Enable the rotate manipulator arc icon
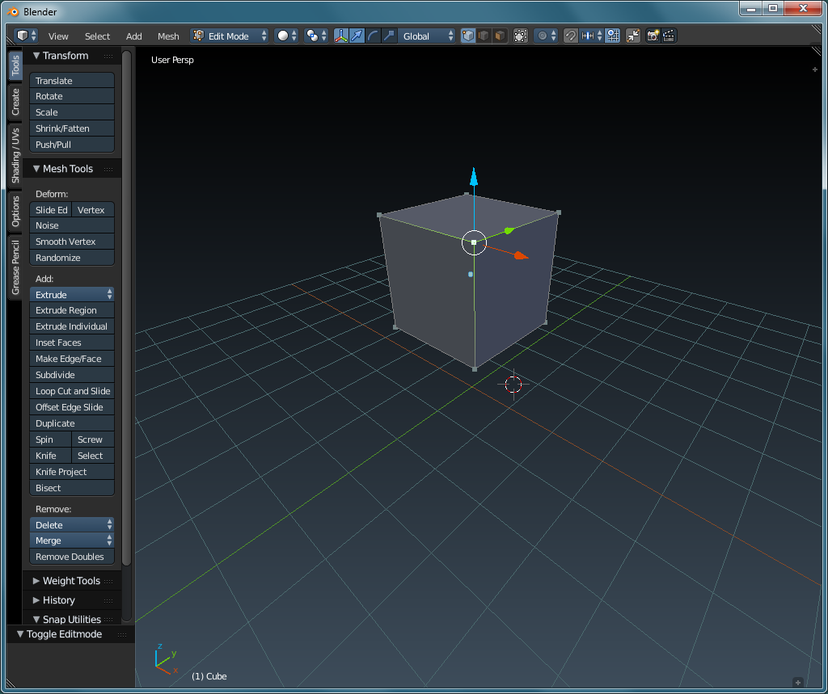 point(374,36)
